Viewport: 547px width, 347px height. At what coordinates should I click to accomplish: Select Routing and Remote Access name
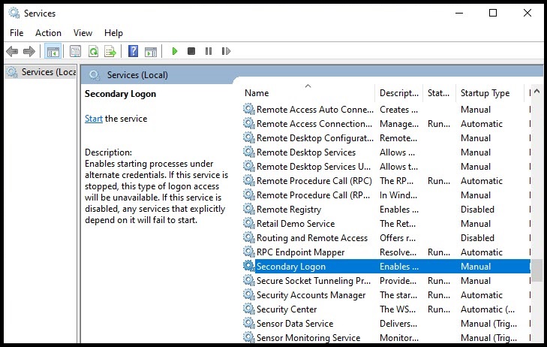(312, 238)
